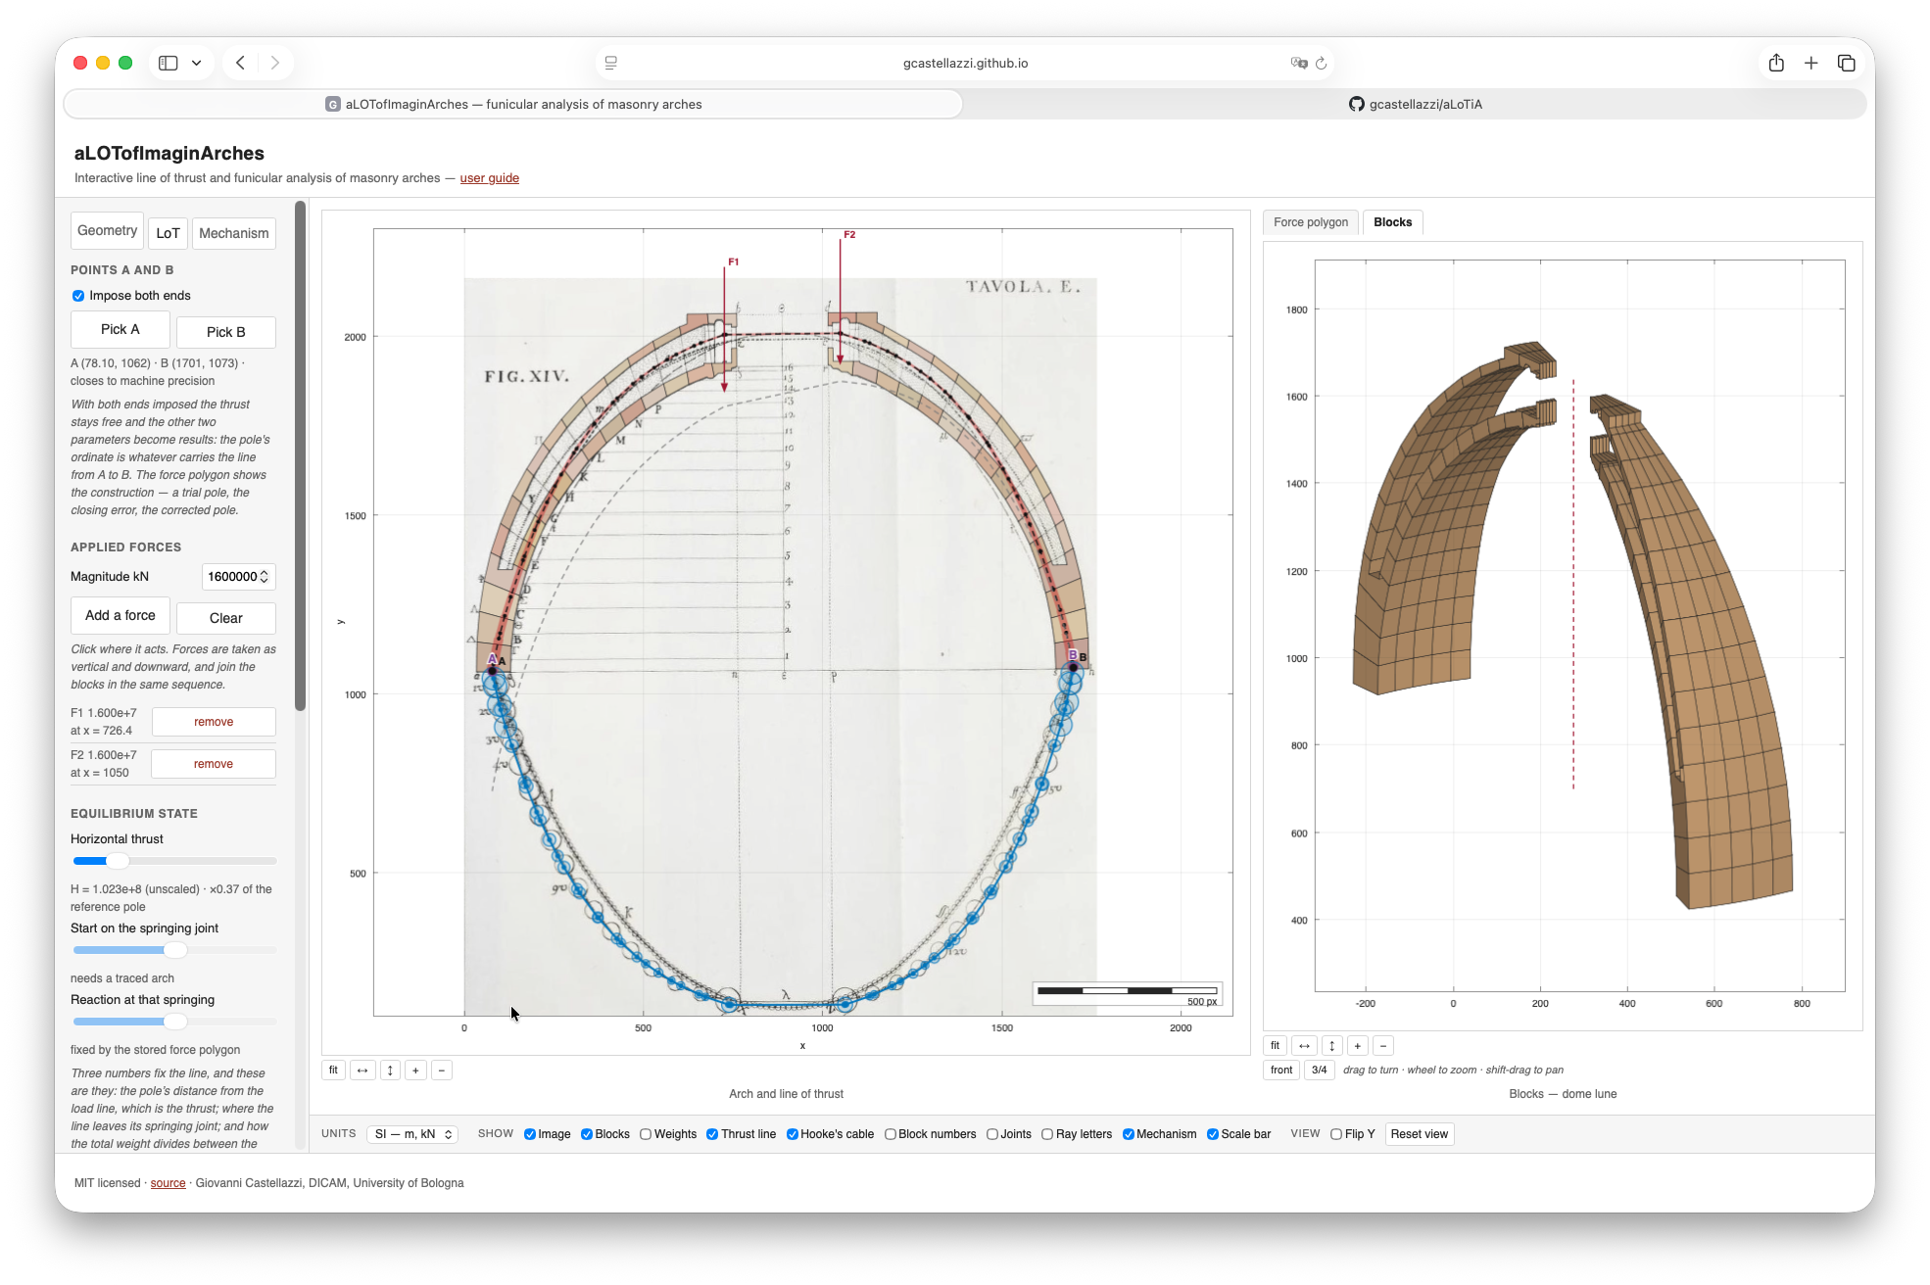This screenshot has height=1285, width=1930.
Task: Uncheck Blocks in the Show options
Action: point(587,1134)
